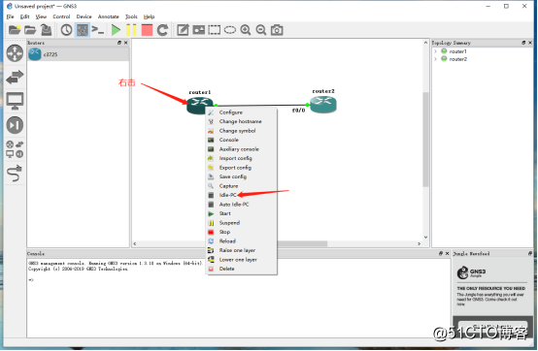Choose Save config in context menu

[241, 176]
